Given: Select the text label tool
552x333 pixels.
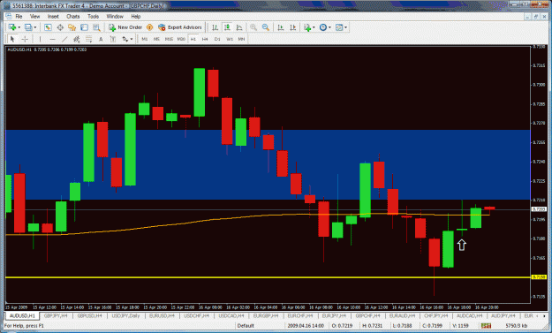Looking at the screenshot, I should click(113, 39).
